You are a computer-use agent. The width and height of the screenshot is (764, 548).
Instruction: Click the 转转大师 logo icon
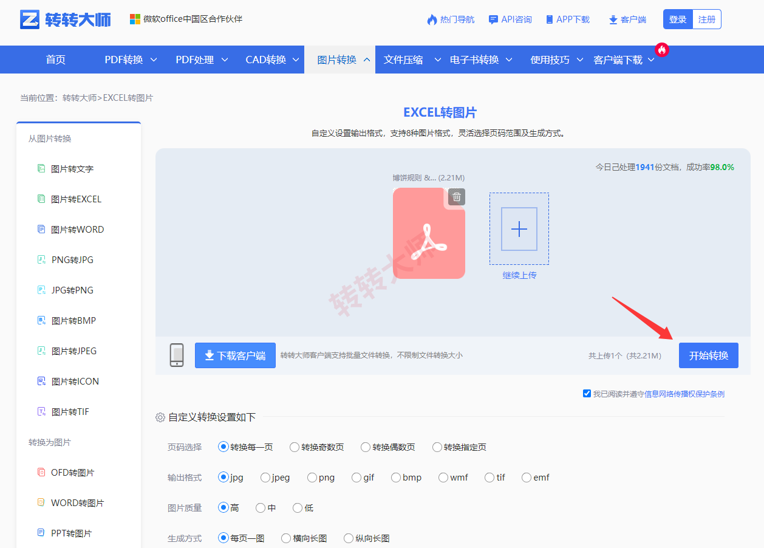pos(29,19)
